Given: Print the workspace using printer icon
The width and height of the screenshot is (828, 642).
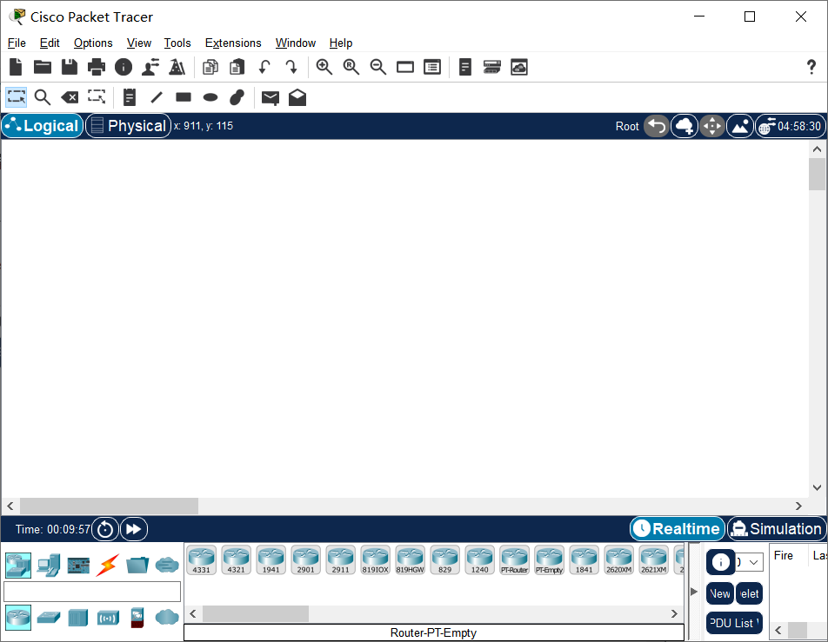Looking at the screenshot, I should pyautogui.click(x=96, y=67).
